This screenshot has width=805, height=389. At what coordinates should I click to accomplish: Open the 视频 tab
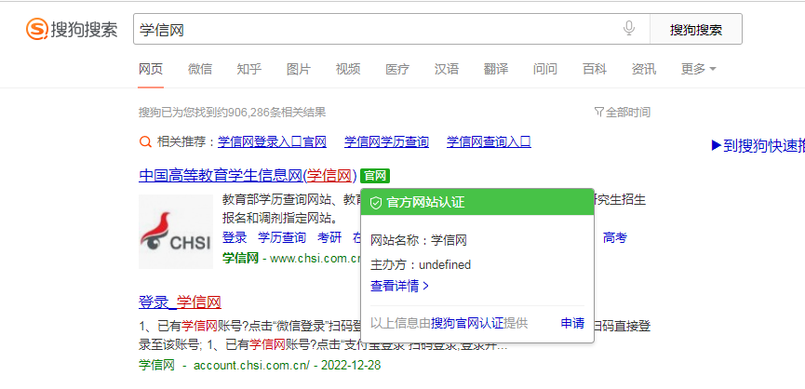pos(348,69)
